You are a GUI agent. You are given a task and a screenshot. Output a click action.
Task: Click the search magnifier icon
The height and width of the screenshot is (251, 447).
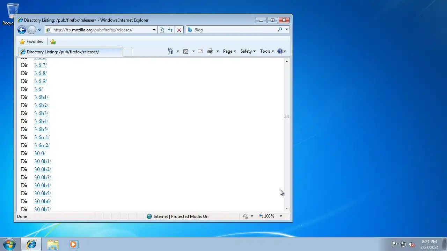[x=280, y=30]
